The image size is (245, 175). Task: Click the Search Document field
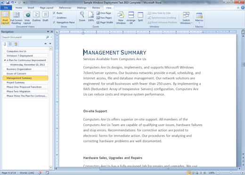[24, 37]
